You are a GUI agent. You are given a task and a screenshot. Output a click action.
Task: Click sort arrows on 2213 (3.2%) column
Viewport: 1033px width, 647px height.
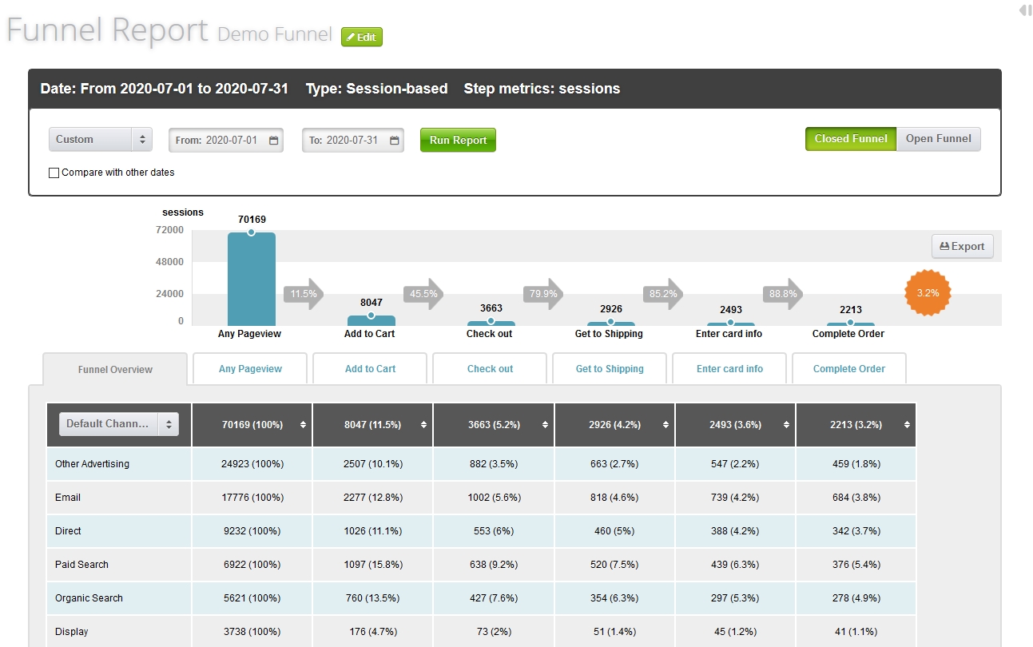tap(907, 425)
